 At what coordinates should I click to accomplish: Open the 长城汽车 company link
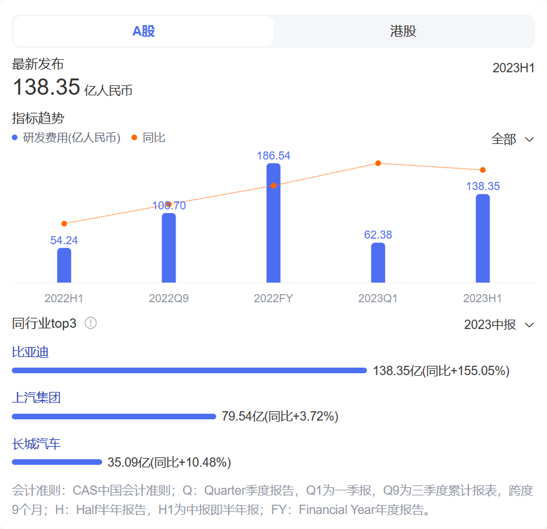[36, 444]
